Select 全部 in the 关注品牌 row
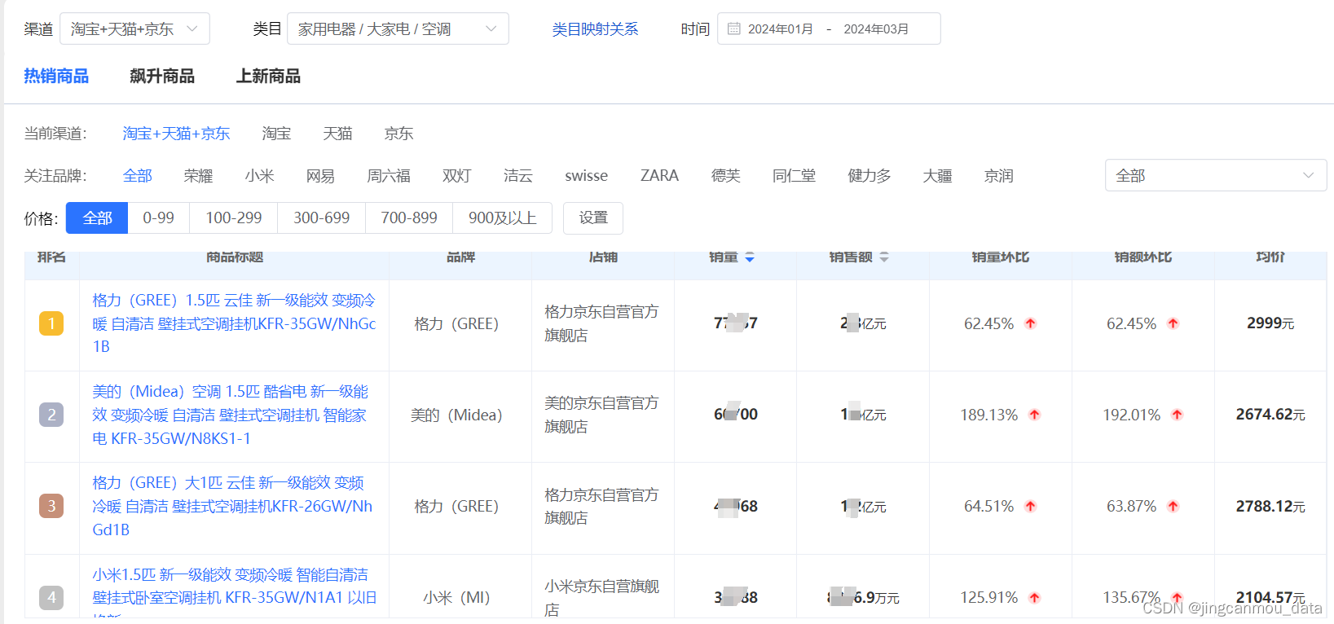The width and height of the screenshot is (1334, 624). [x=137, y=175]
